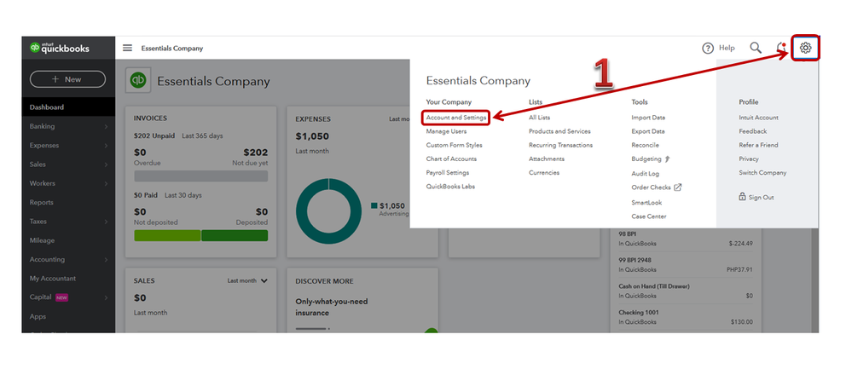Open Sales in the sidebar
The height and width of the screenshot is (369, 852).
(x=38, y=164)
